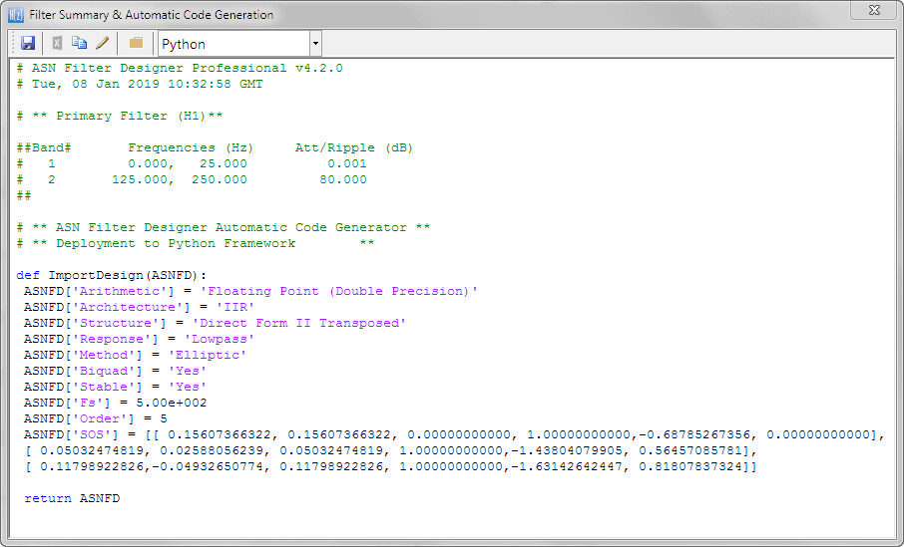Click the Fs value 5.00e+002
904x547 pixels.
click(172, 403)
